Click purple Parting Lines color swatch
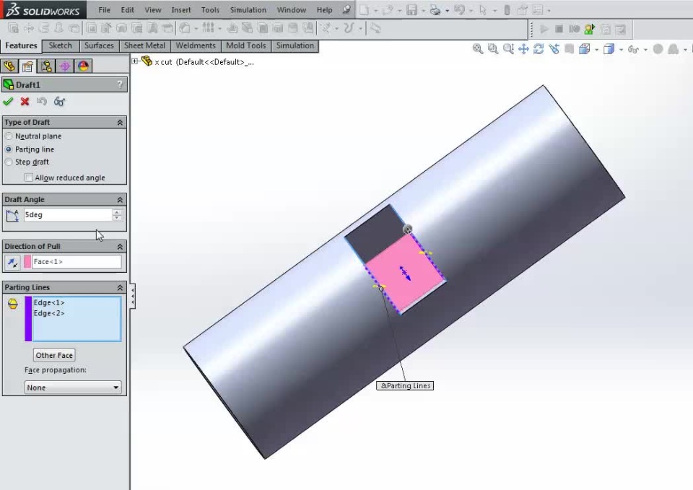This screenshot has width=693, height=490. point(28,318)
